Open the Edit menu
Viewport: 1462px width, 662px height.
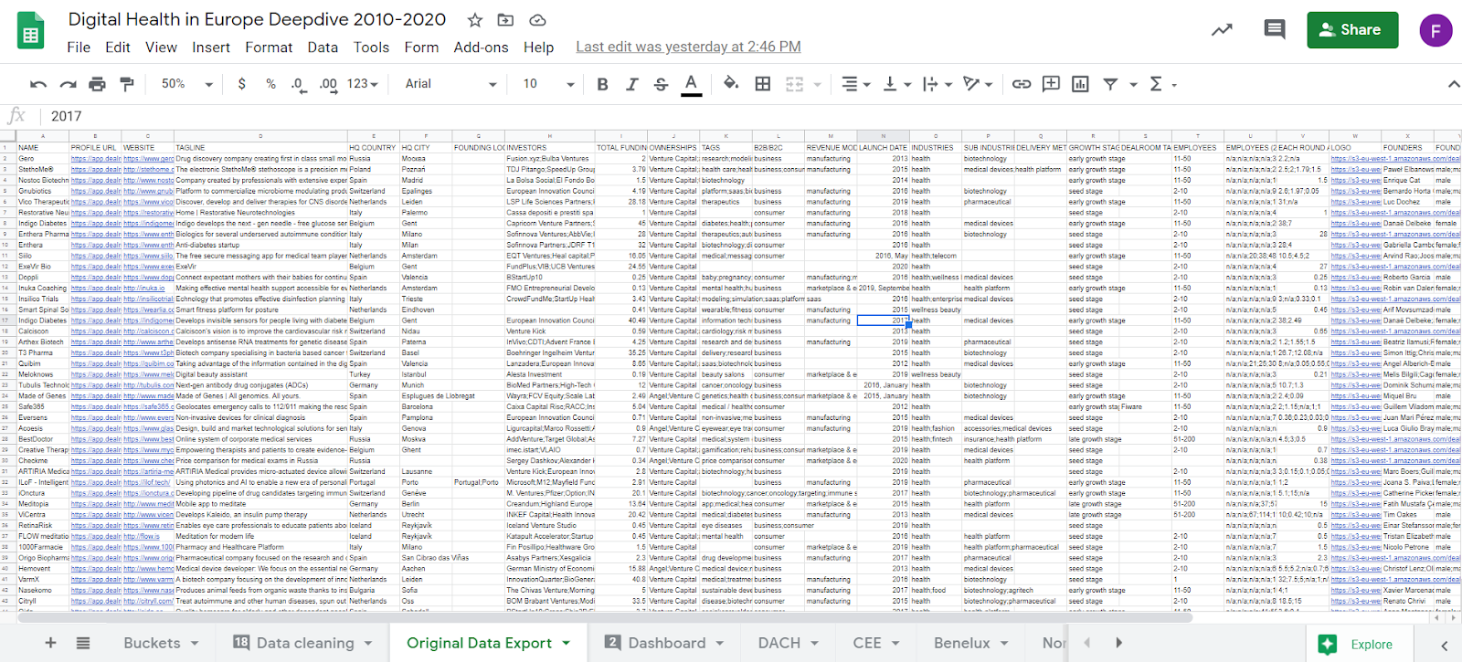pyautogui.click(x=118, y=47)
